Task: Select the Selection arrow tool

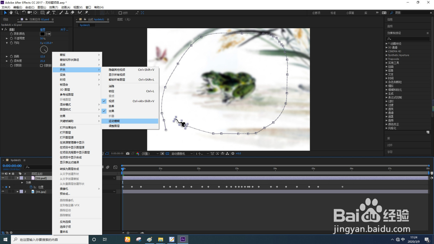Action: pos(5,13)
